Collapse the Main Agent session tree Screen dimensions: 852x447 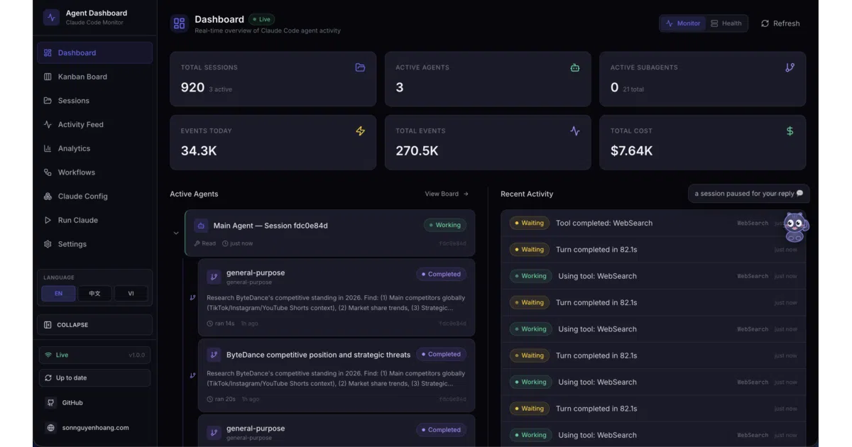176,233
